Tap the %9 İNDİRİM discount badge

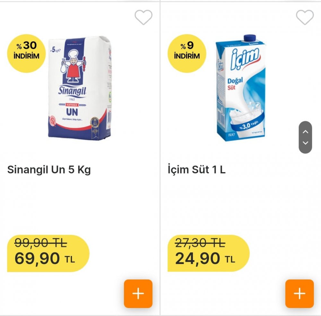187,53
